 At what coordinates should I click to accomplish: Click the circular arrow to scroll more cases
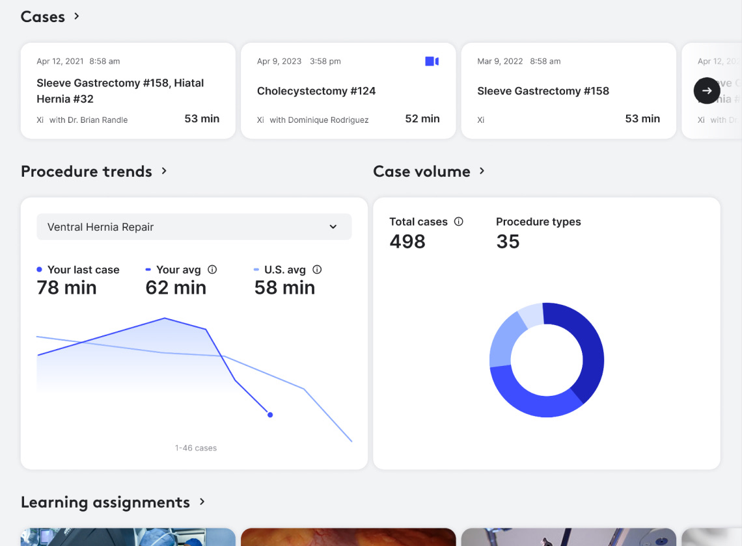coord(707,90)
